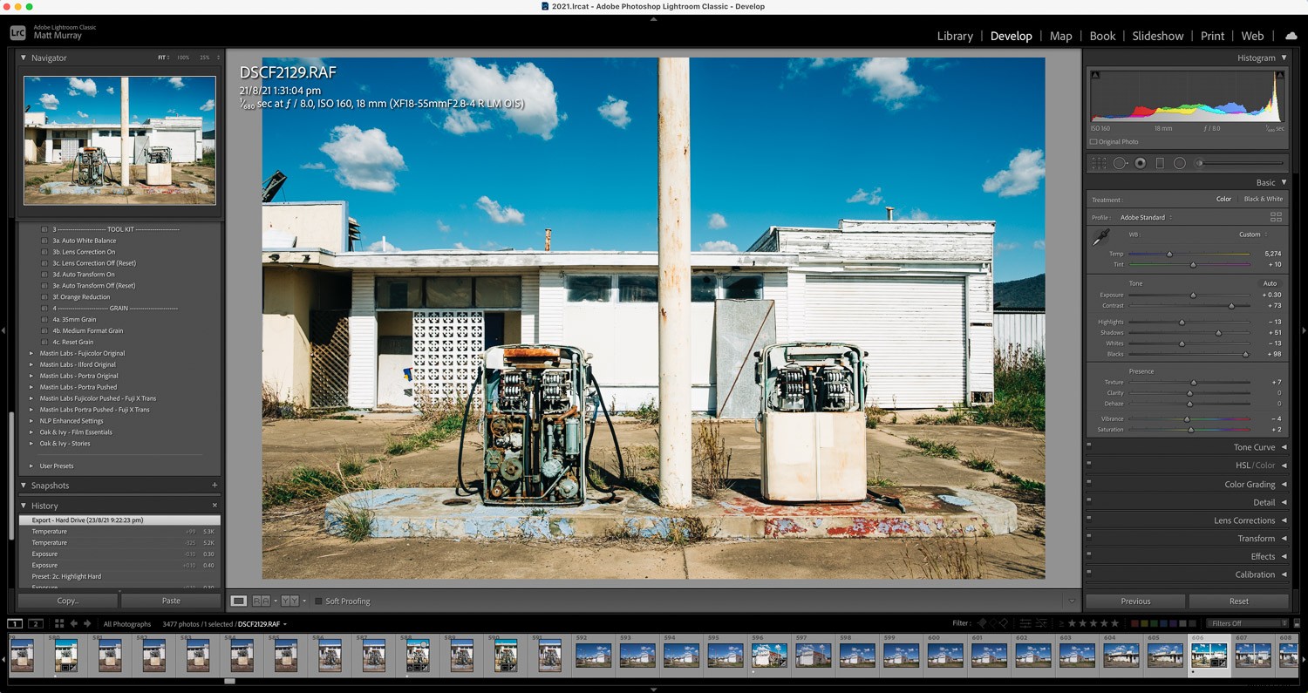Open the Slideshow module
This screenshot has height=693, width=1308.
(1157, 36)
